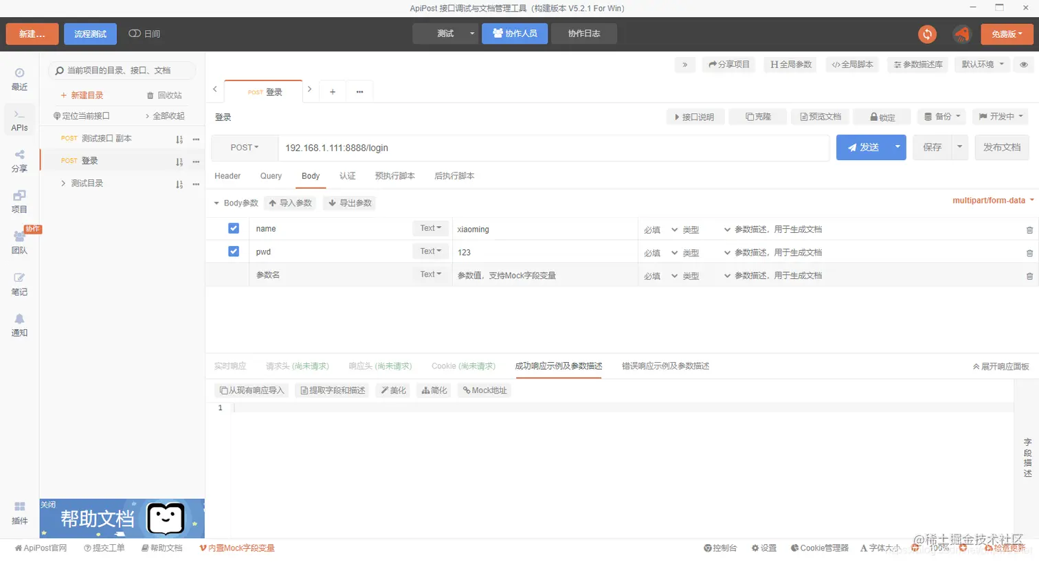The image size is (1039, 562).
Task: Click 定位当前接口 locate current API
Action: click(82, 116)
